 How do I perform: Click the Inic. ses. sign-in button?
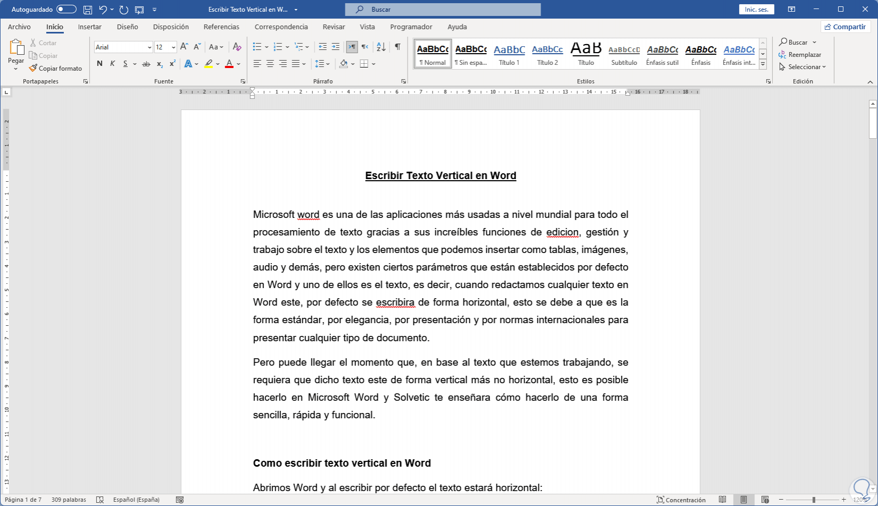[757, 10]
